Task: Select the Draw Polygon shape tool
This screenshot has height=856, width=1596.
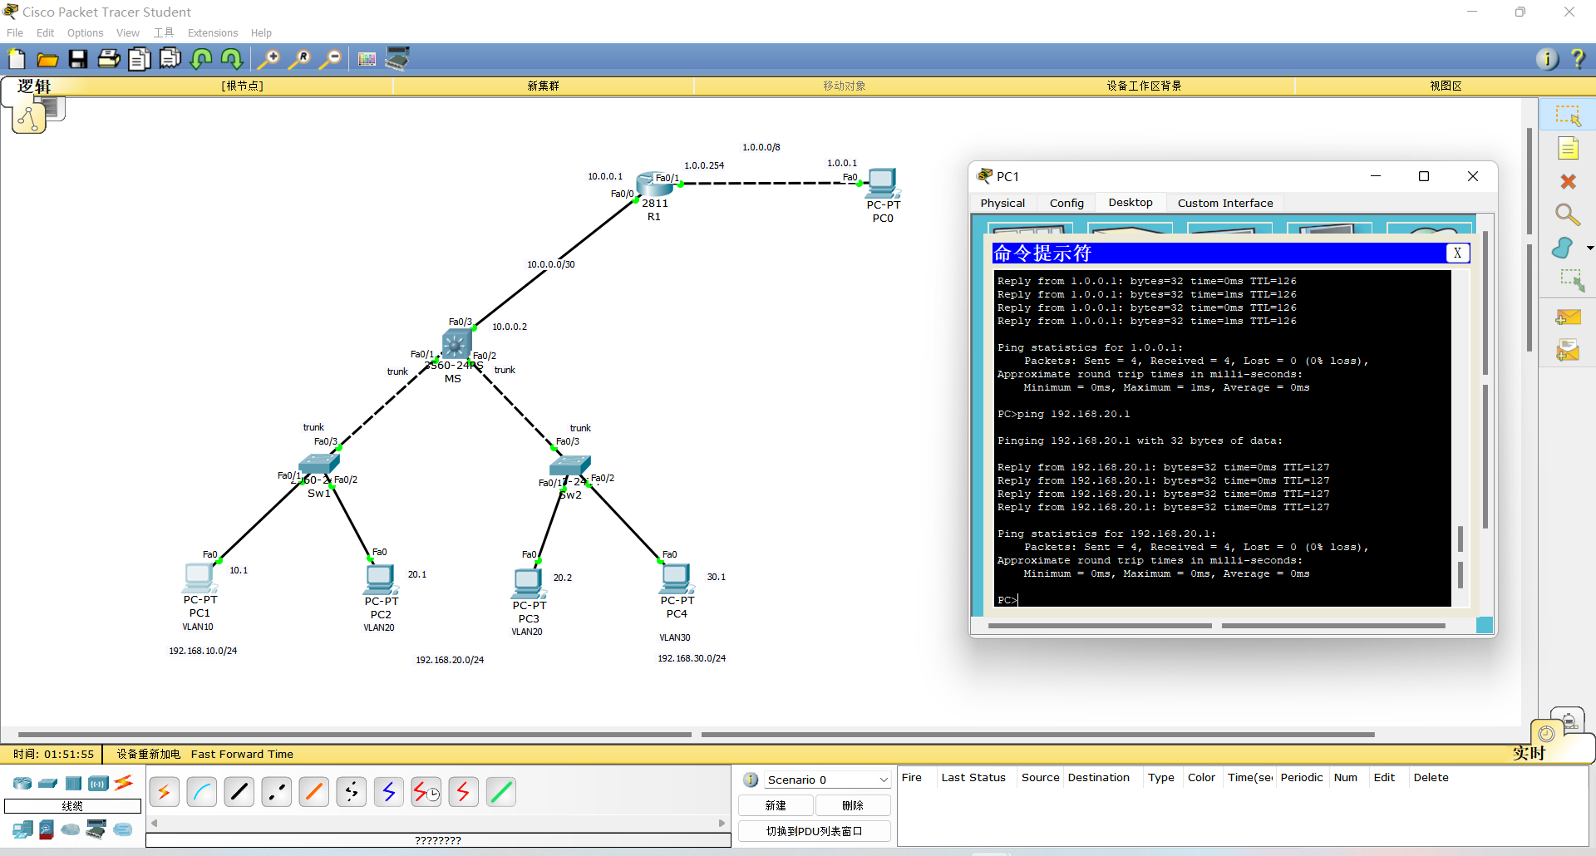Action: point(1563,248)
